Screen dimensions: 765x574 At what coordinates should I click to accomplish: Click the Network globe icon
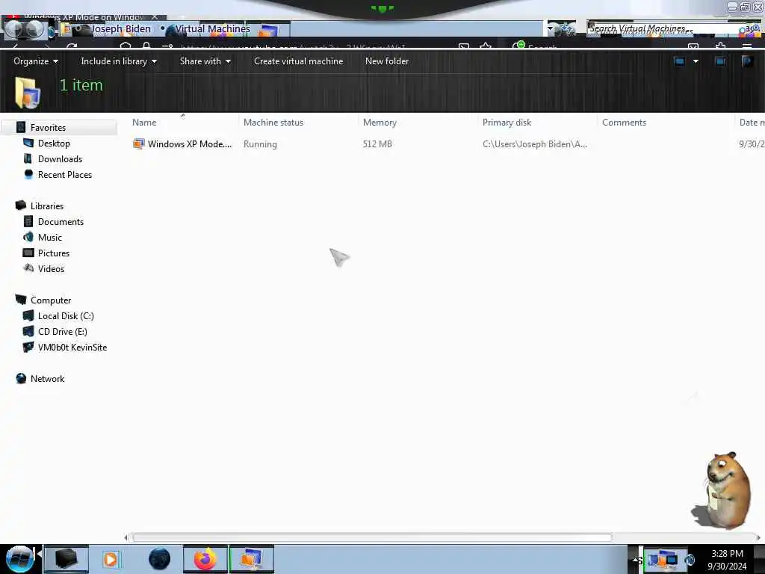20,378
